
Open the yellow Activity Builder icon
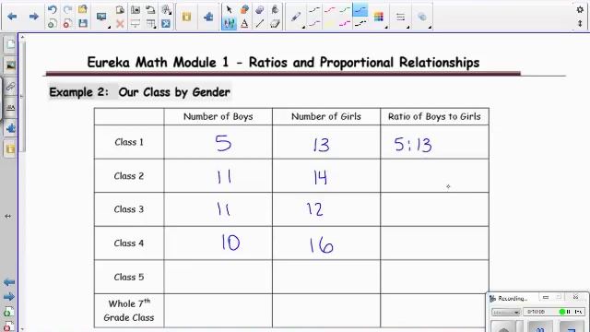(x=186, y=17)
